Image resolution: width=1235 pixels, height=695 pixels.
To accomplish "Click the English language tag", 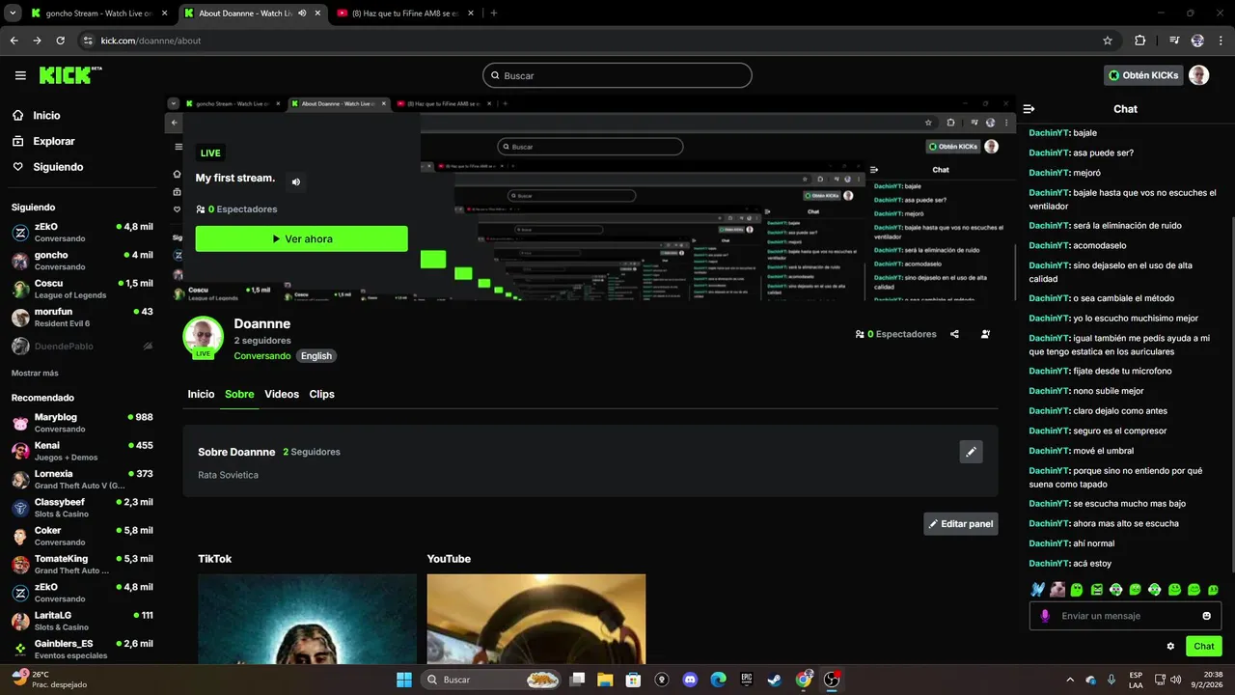I will coord(316,356).
